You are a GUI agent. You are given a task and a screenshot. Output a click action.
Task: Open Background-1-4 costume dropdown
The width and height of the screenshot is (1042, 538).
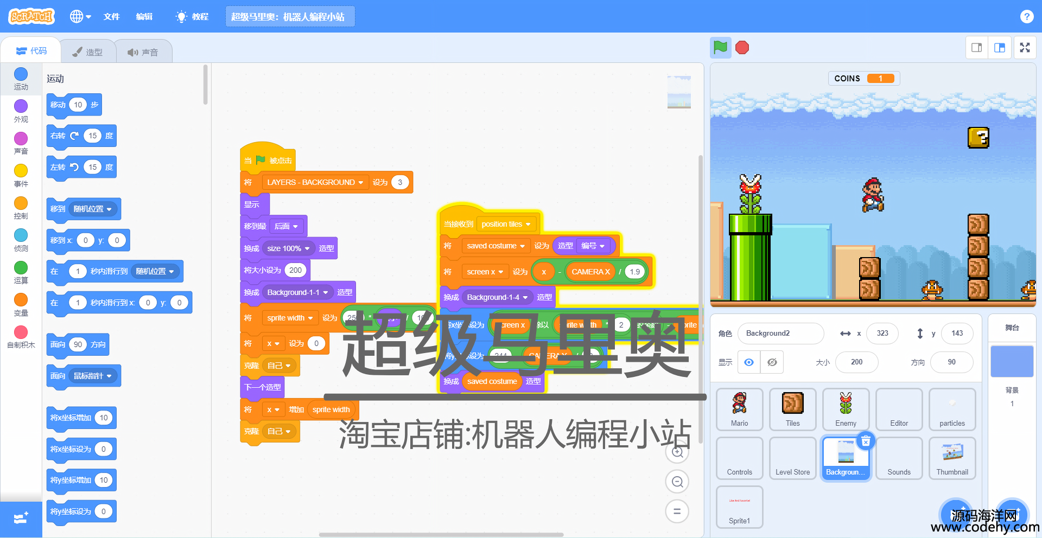497,297
